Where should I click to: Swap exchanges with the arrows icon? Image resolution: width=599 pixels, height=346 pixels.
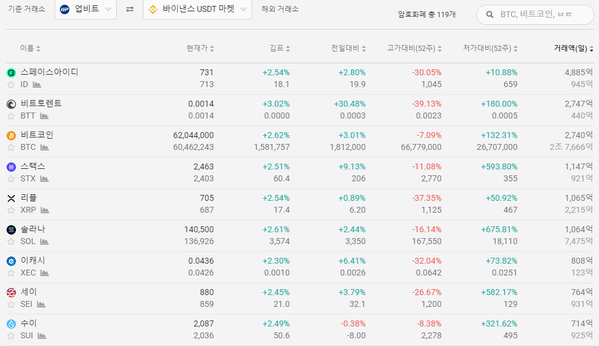[130, 9]
